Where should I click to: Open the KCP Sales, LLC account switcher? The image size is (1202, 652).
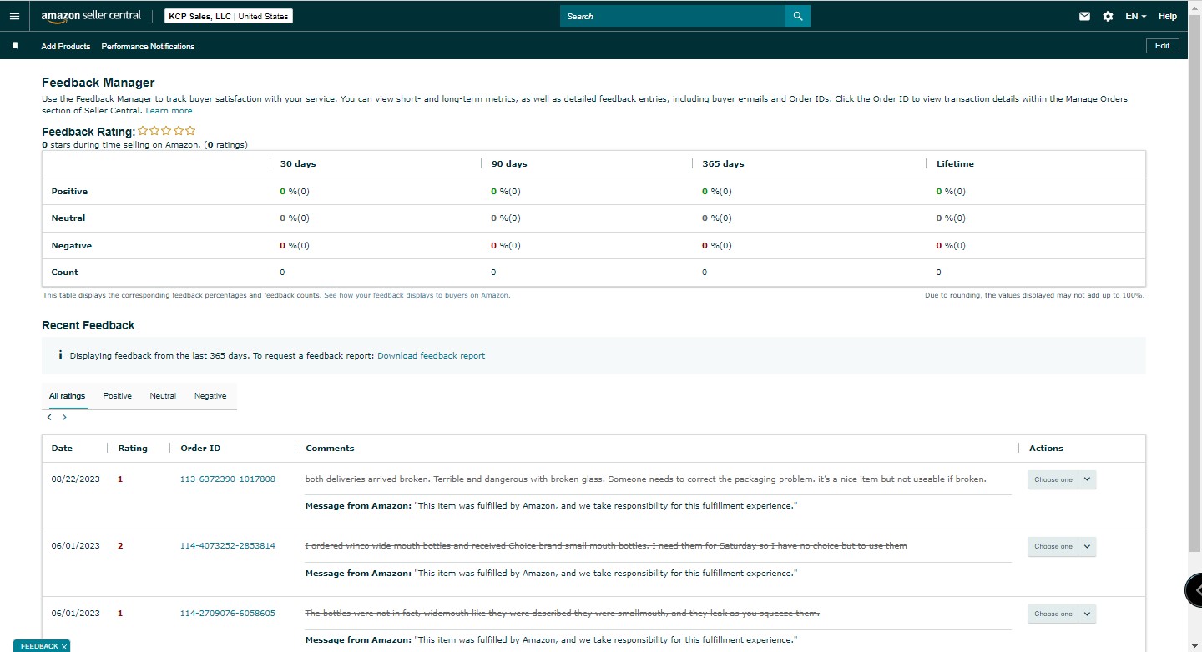click(228, 16)
